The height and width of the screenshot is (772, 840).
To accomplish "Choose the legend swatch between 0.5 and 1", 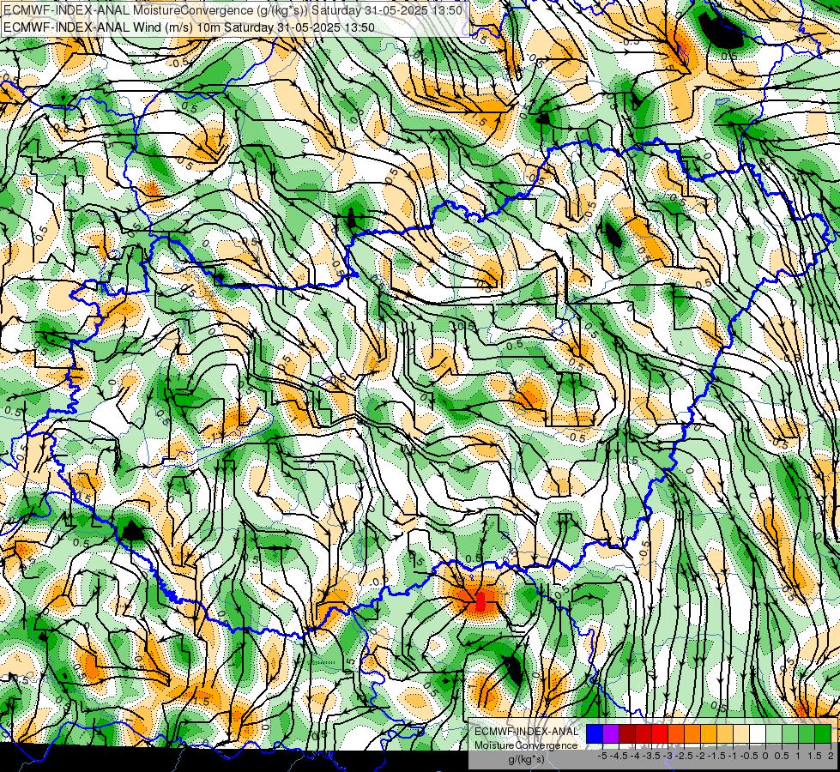I will point(790,734).
